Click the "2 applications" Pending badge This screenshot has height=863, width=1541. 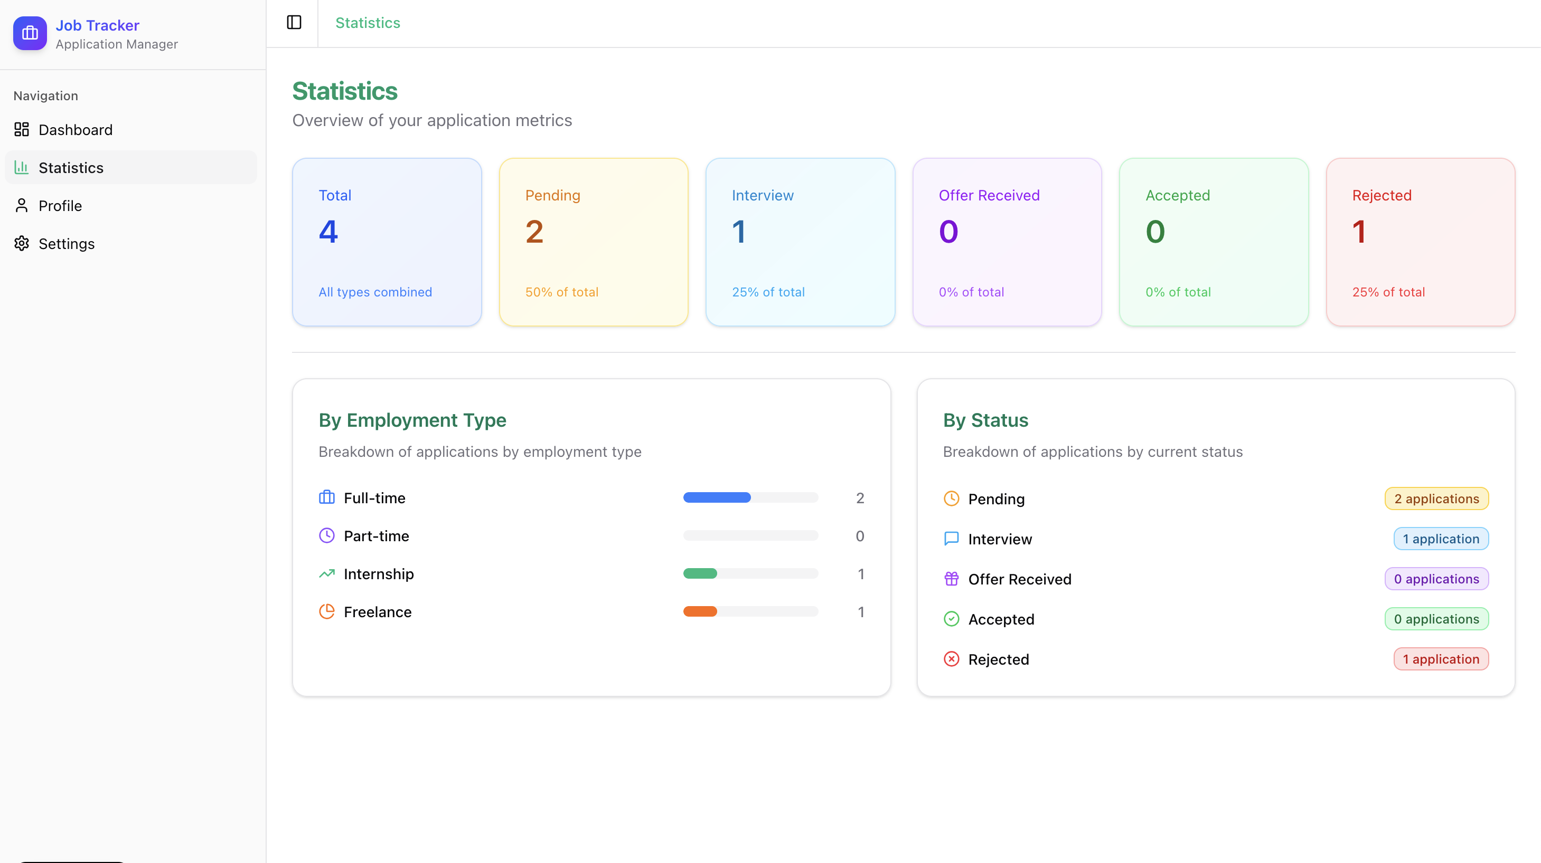click(1436, 498)
